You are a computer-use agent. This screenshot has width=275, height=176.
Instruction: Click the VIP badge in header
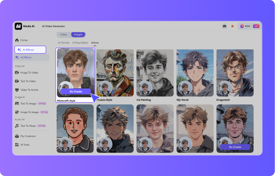[256, 26]
